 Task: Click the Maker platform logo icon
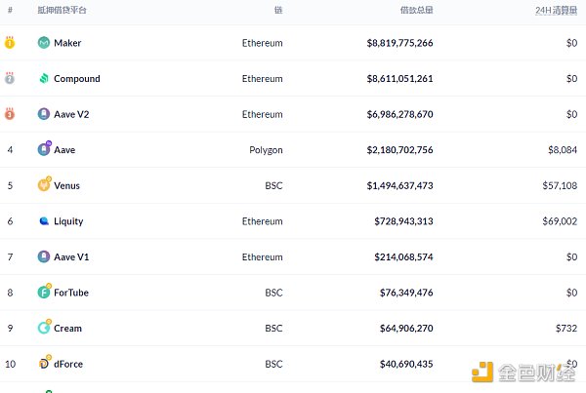point(44,43)
